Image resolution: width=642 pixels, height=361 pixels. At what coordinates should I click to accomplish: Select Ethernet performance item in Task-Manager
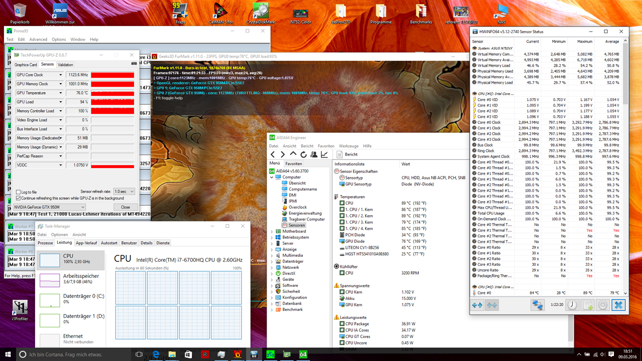click(x=71, y=339)
